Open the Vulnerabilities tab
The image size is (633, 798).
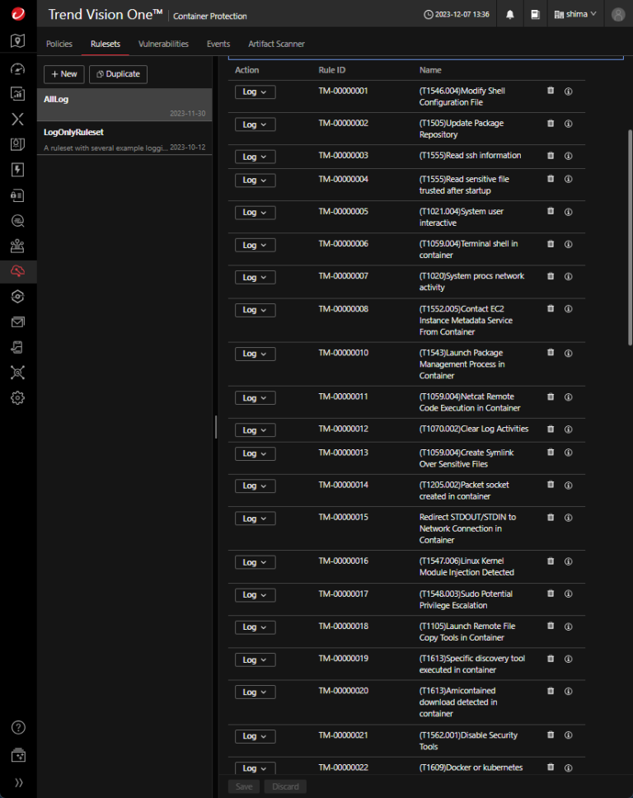tap(162, 44)
